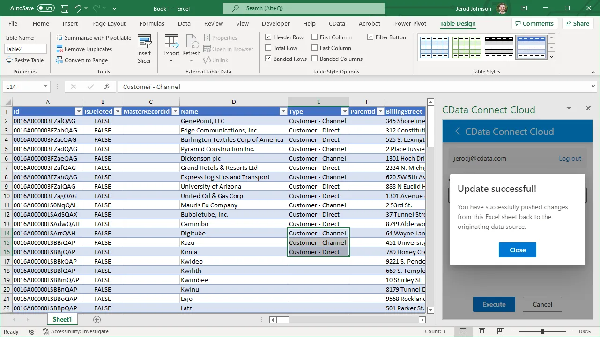Expand the Table Styles gallery
Screen dimensions: 600x337
[551, 57]
